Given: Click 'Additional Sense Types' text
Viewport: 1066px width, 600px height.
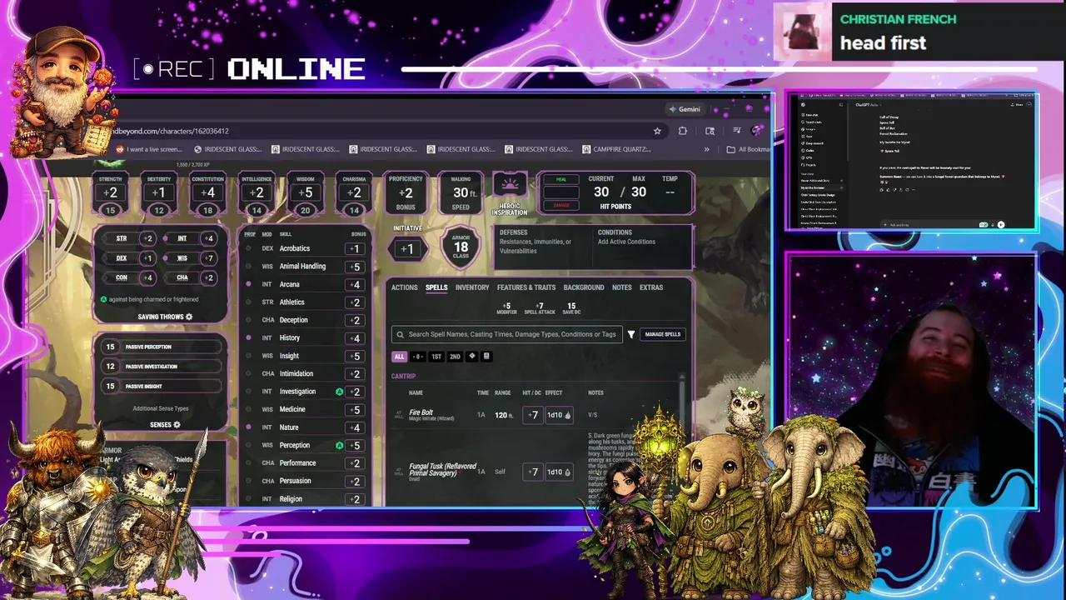Looking at the screenshot, I should coord(161,408).
